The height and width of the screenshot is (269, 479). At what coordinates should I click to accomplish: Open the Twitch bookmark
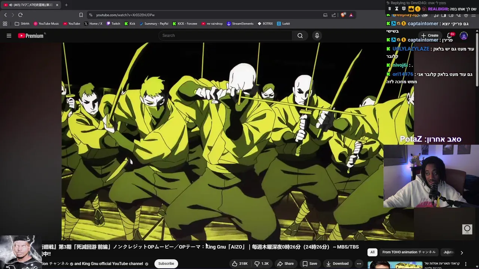point(113,24)
